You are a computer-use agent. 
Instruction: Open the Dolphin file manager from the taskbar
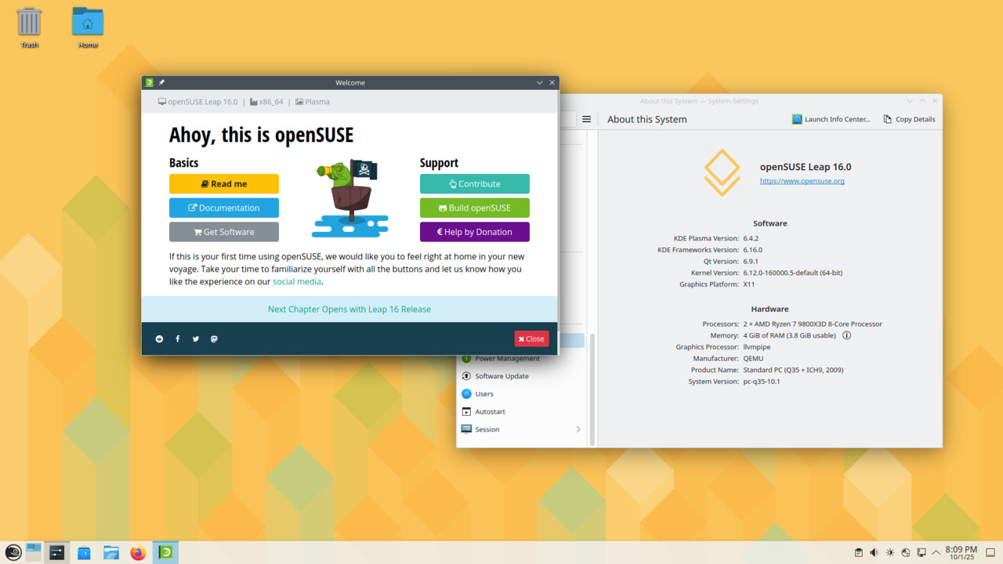point(110,553)
